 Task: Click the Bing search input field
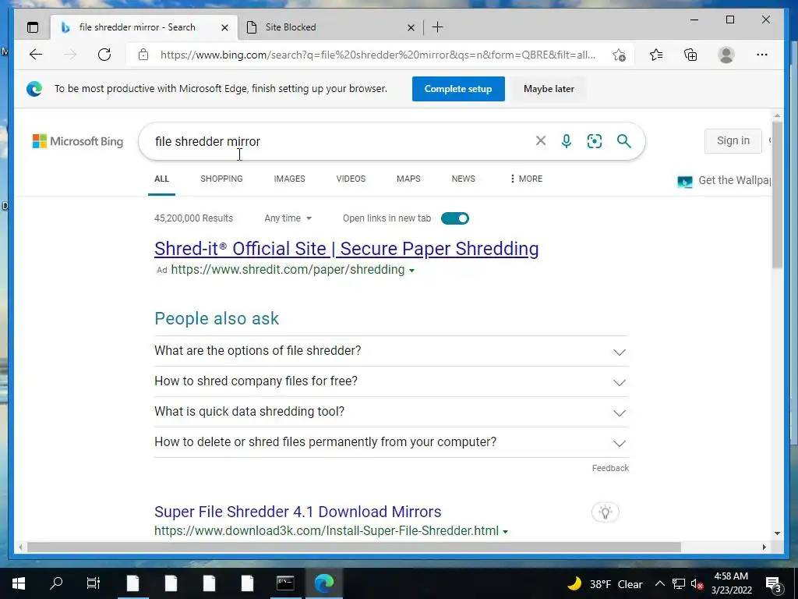341,141
